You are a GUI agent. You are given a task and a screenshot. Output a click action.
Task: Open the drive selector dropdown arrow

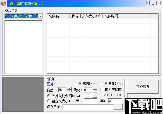[40, 16]
